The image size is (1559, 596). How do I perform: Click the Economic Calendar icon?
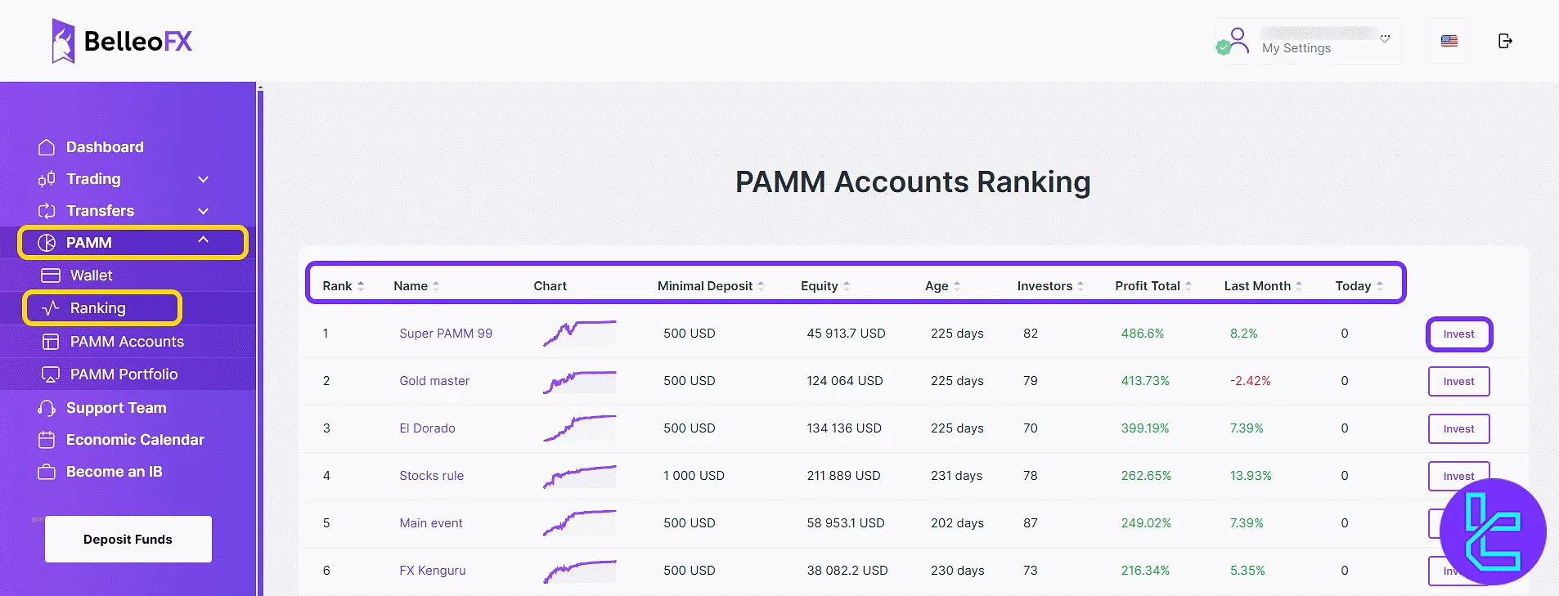(47, 440)
